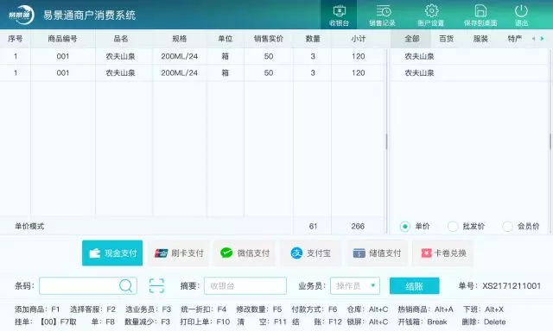The image size is (553, 331).
Task: Select the 会员价 radio button
Action: (x=507, y=226)
